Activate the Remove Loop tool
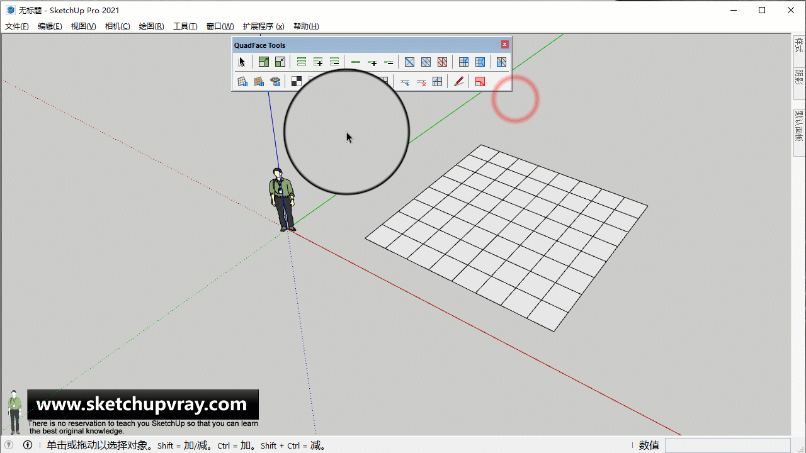Viewport: 806px width, 453px height. [x=421, y=81]
